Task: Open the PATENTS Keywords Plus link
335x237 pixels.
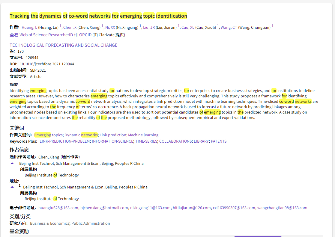Action: point(219,141)
